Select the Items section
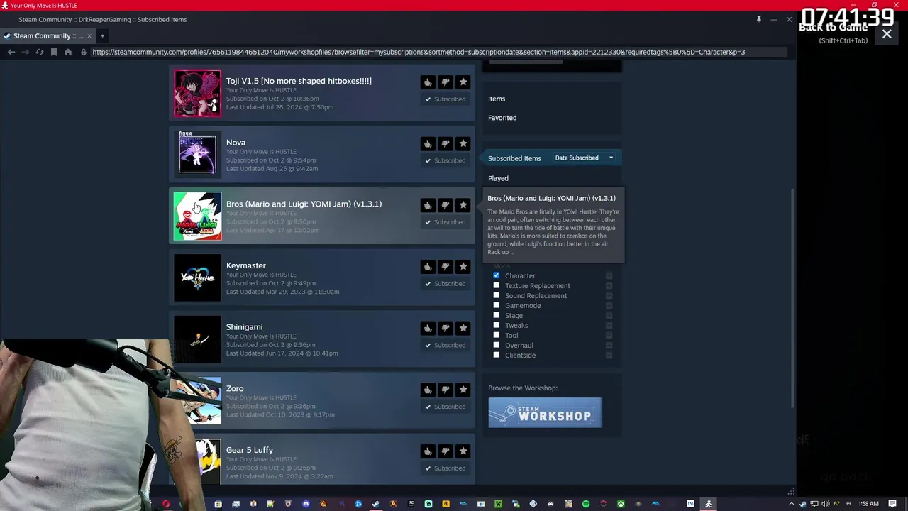This screenshot has height=511, width=908. pyautogui.click(x=497, y=99)
